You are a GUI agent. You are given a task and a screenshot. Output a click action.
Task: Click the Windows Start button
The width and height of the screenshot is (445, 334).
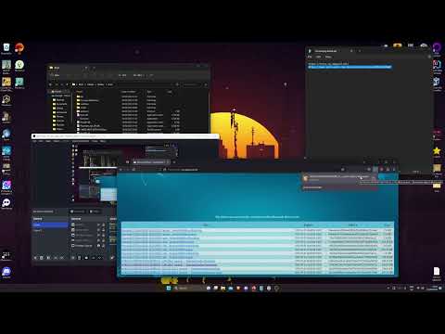(x=169, y=288)
